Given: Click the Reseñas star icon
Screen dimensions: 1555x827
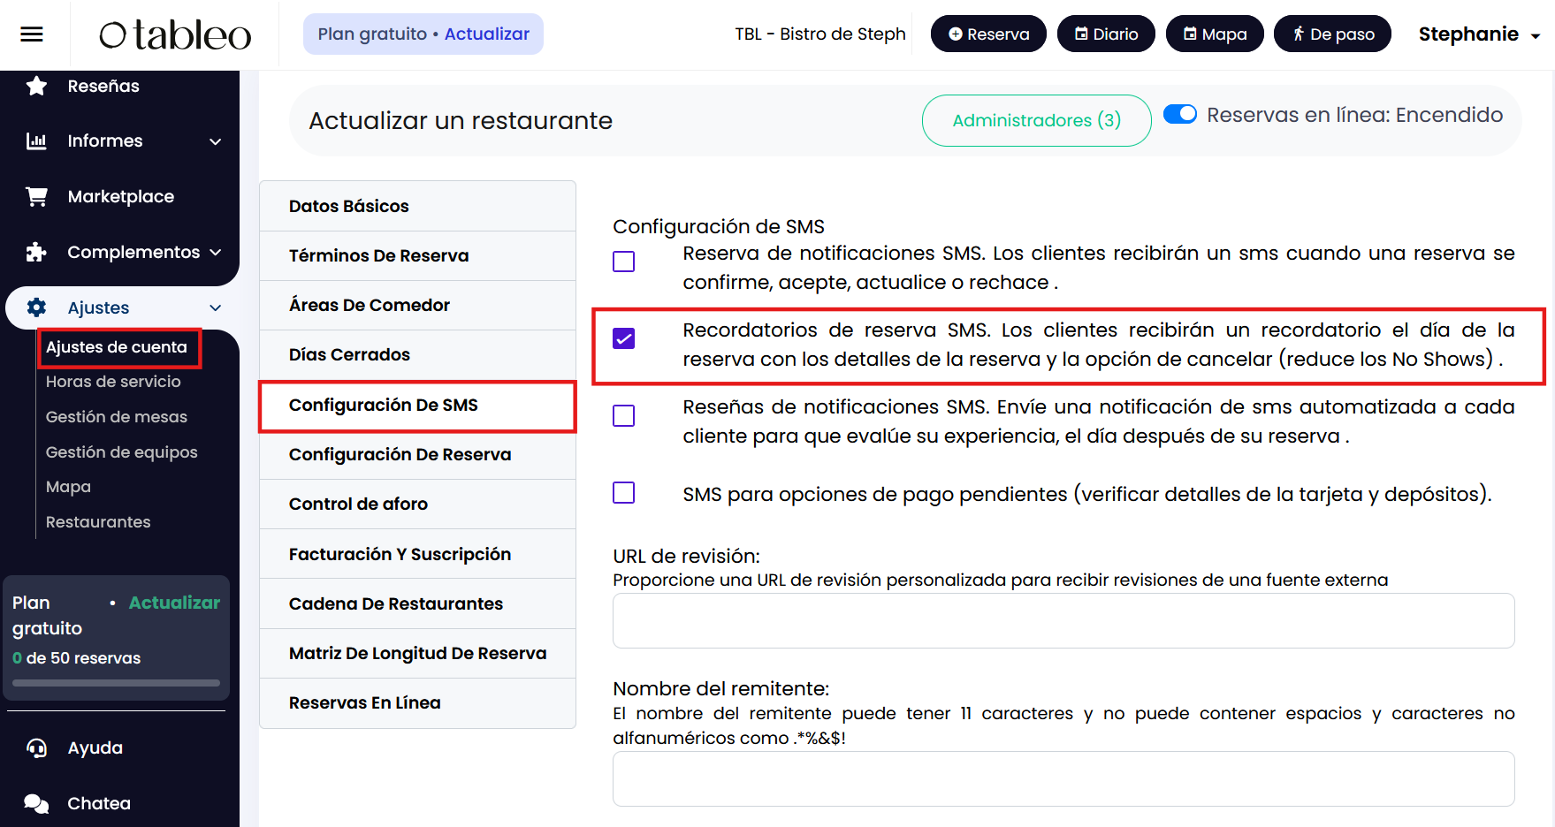Looking at the screenshot, I should pyautogui.click(x=36, y=86).
